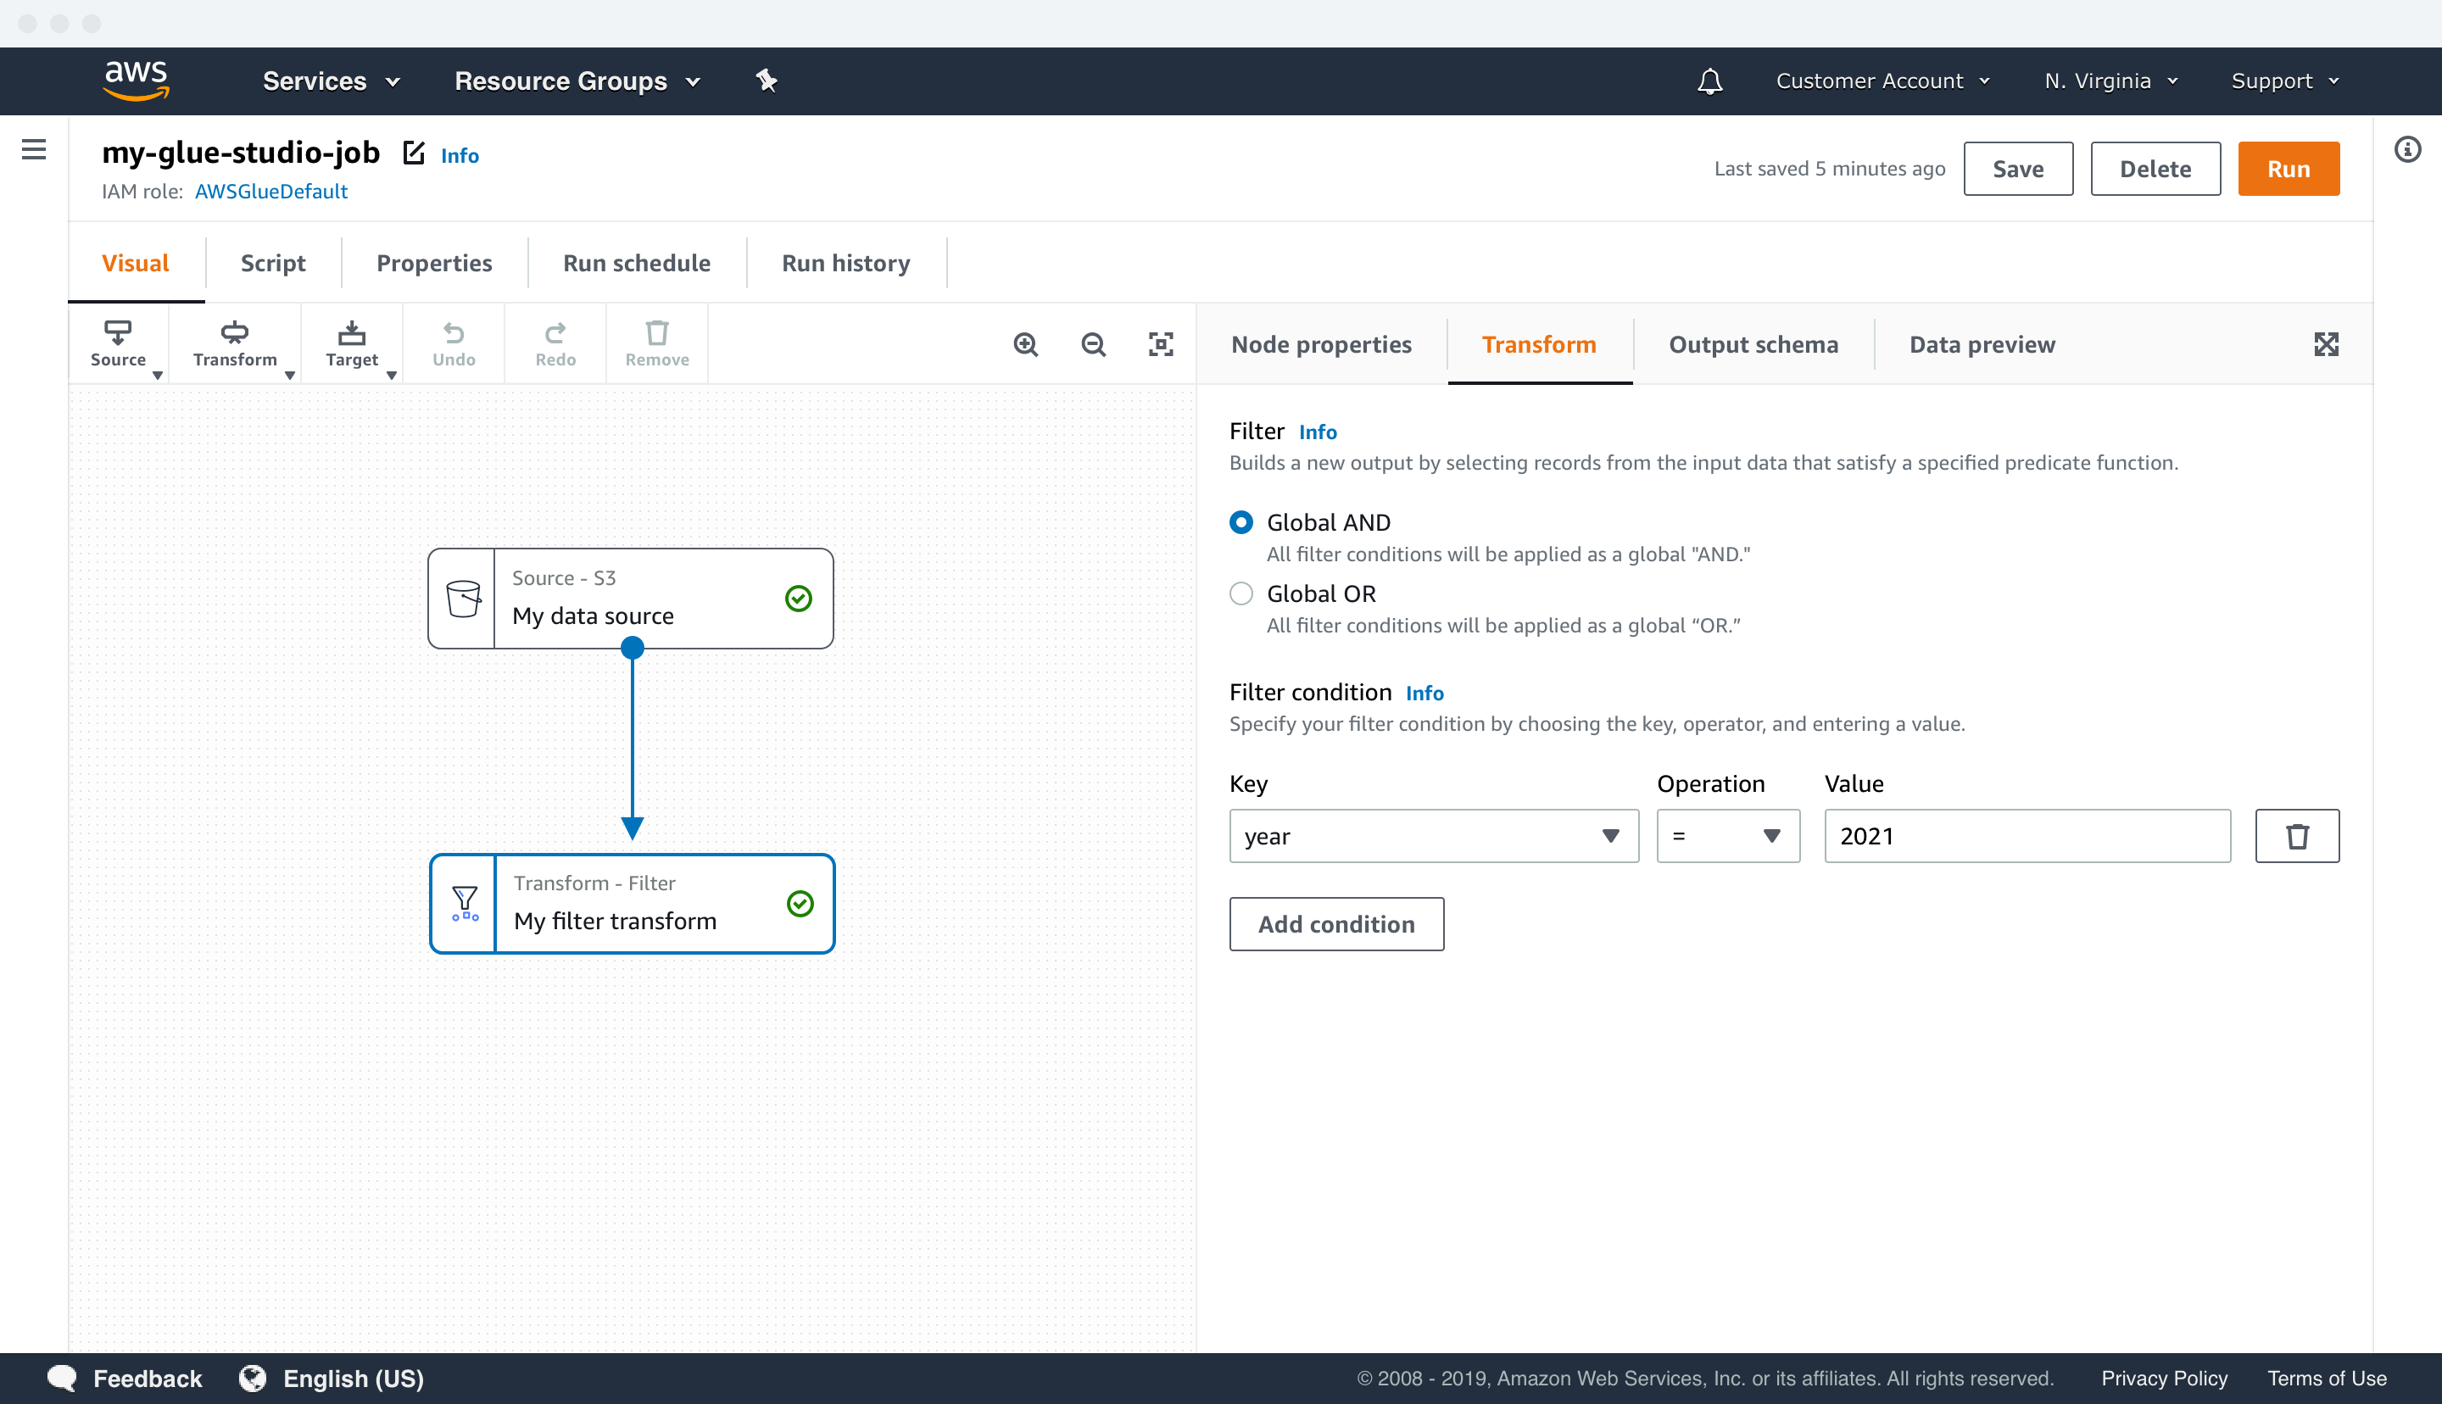Viewport: 2442px width, 1404px height.
Task: Open the Target toolbar menu
Action: tap(352, 344)
